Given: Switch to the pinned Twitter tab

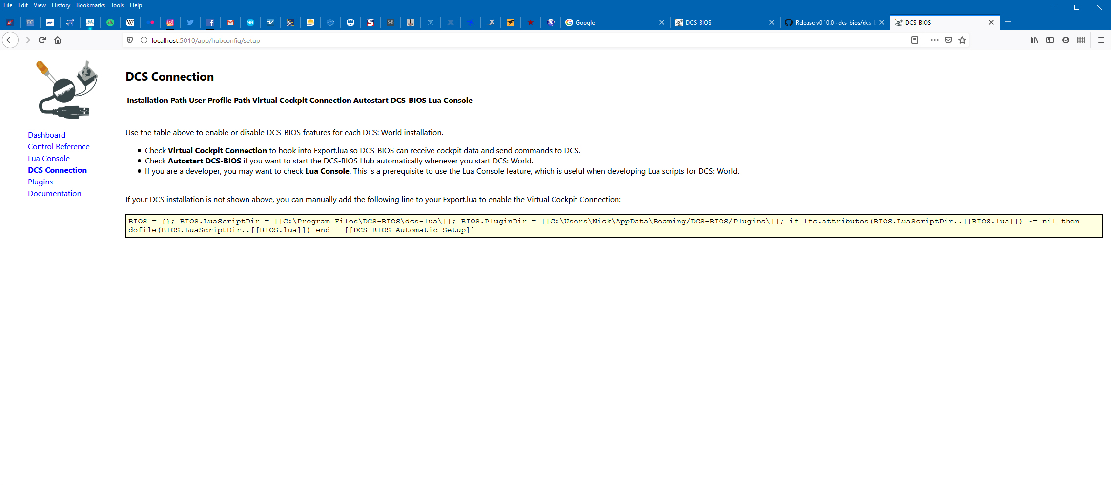Looking at the screenshot, I should [190, 22].
